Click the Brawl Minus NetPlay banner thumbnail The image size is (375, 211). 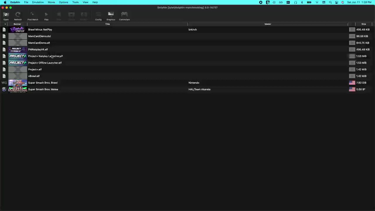pyautogui.click(x=18, y=30)
